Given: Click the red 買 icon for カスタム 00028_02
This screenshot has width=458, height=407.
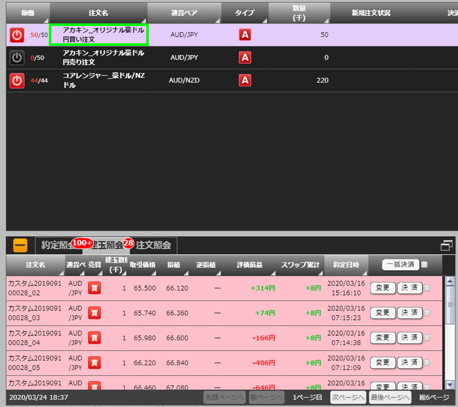Looking at the screenshot, I should click(x=94, y=288).
